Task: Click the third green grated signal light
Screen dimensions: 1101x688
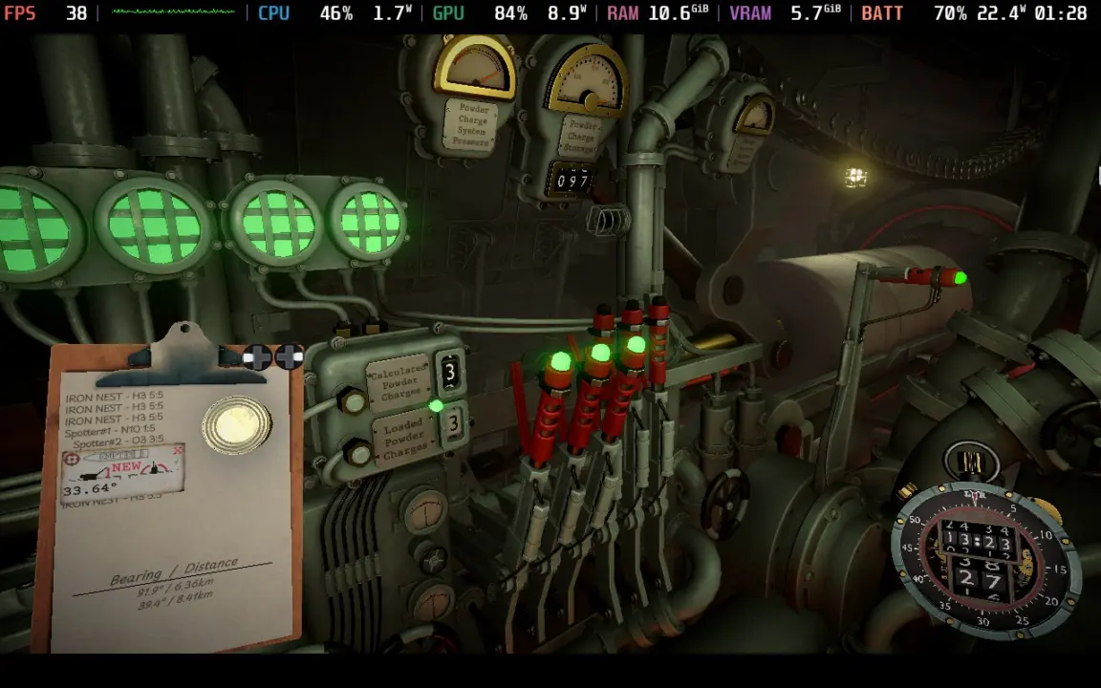Action: (276, 222)
